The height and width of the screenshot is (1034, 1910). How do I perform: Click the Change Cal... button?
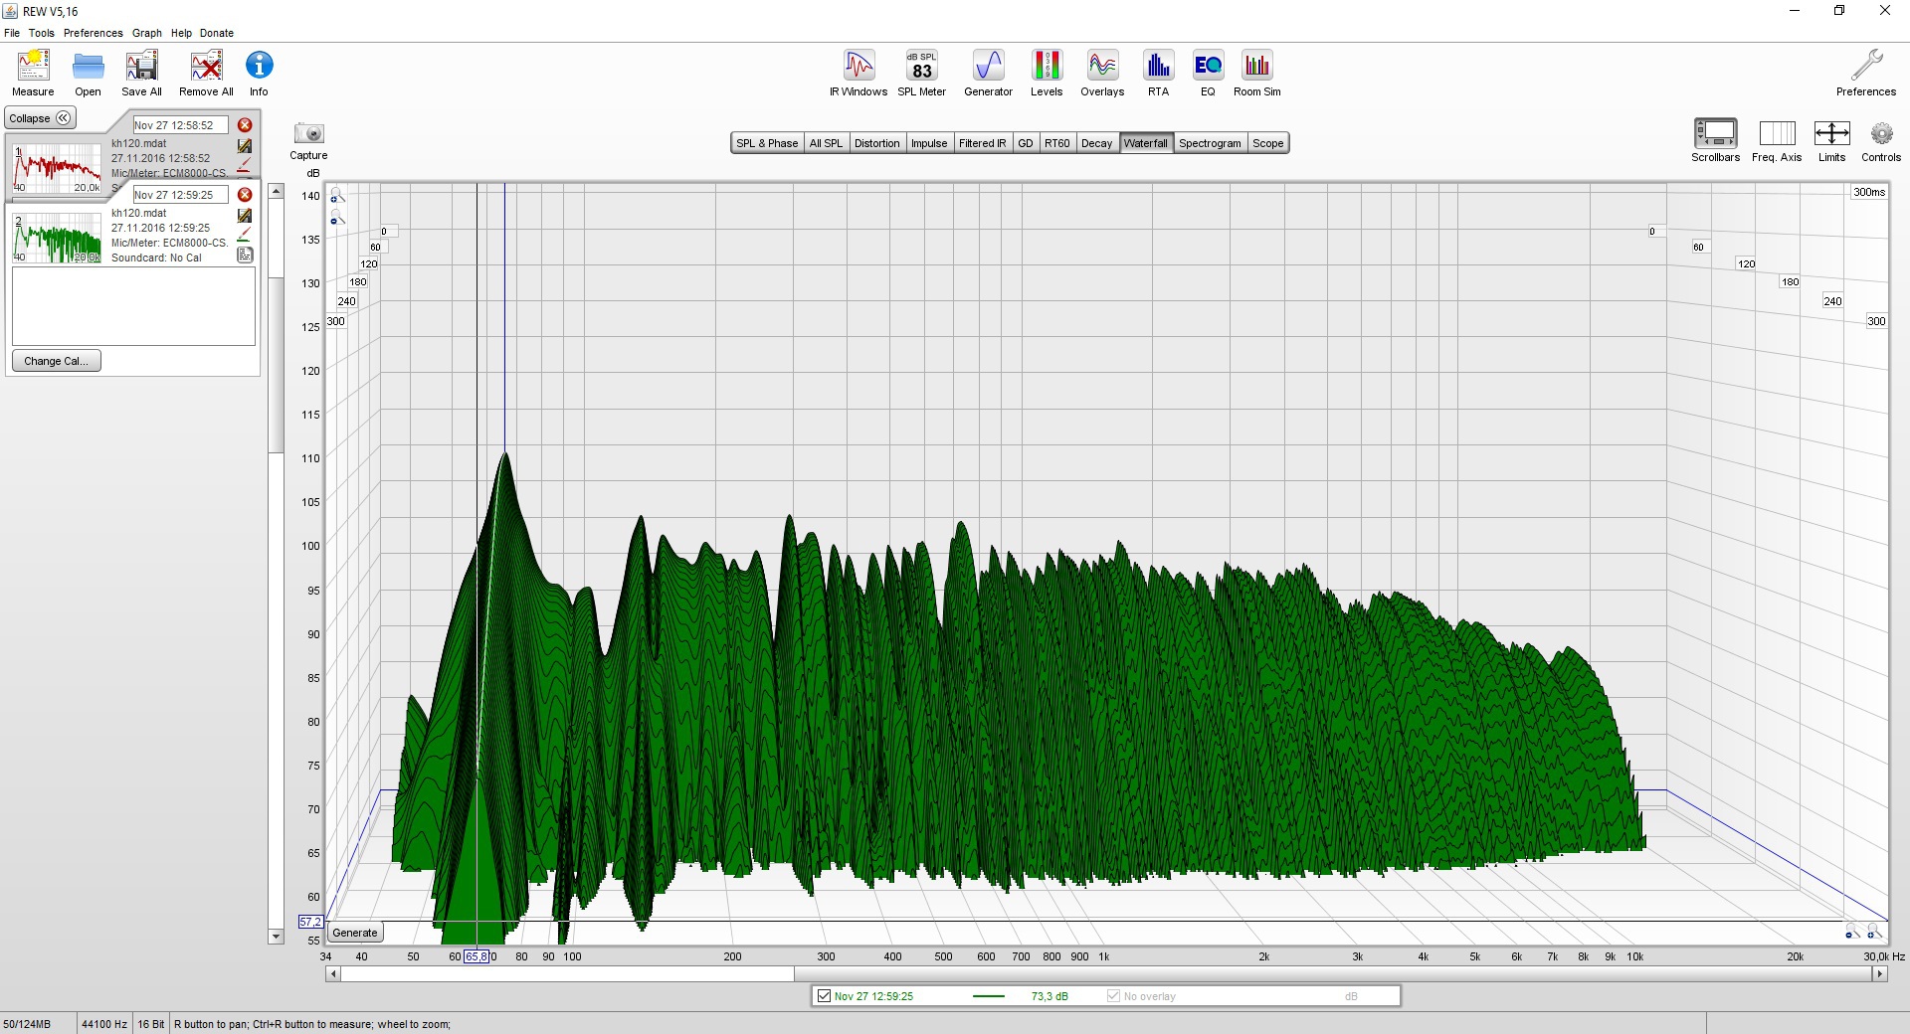coord(57,361)
